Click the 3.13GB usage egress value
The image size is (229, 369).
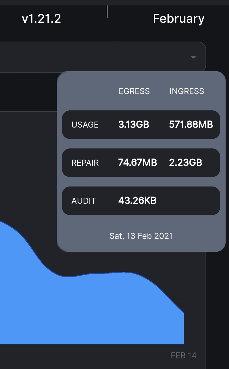(x=134, y=125)
